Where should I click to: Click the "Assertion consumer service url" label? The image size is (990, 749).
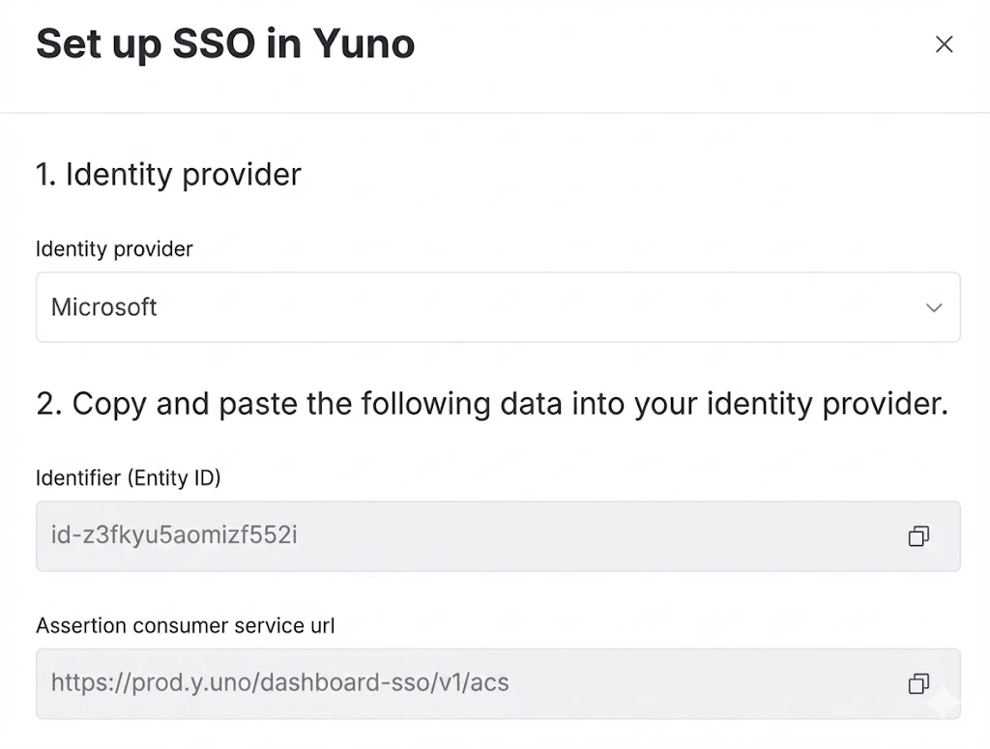[186, 625]
